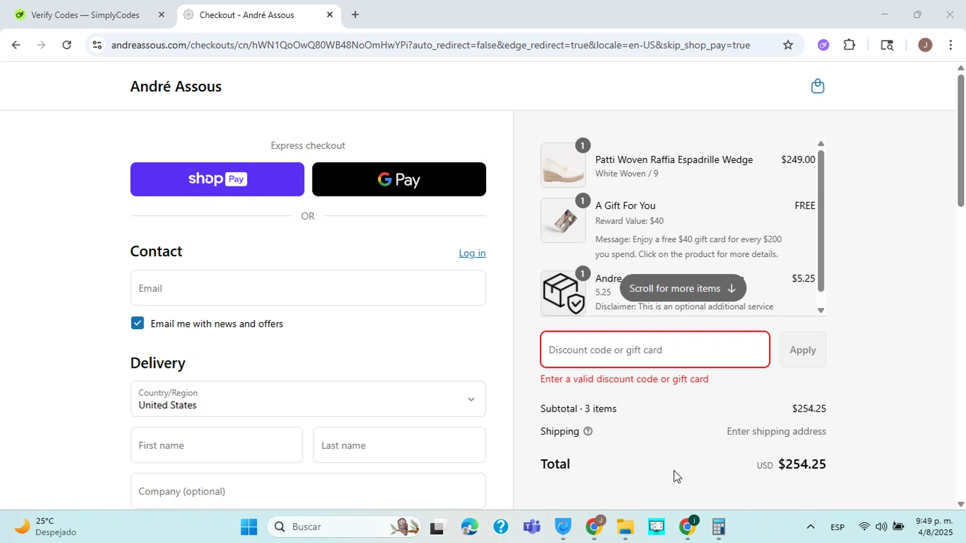Click the Enter shipping address text
Viewport: 966px width, 543px height.
pyautogui.click(x=776, y=432)
